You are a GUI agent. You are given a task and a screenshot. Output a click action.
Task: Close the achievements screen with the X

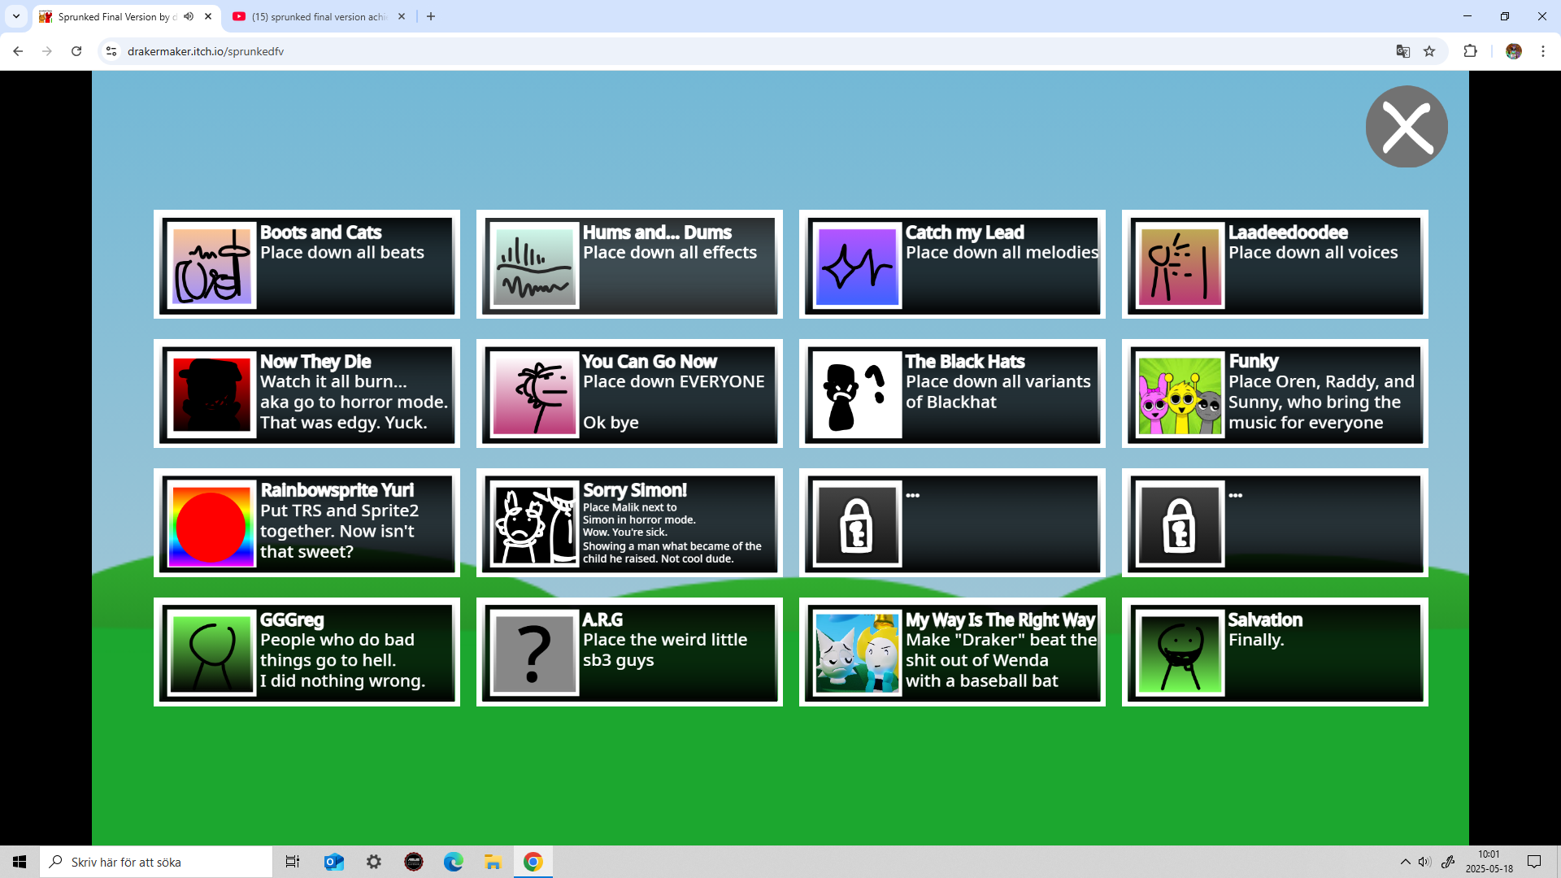(1407, 127)
